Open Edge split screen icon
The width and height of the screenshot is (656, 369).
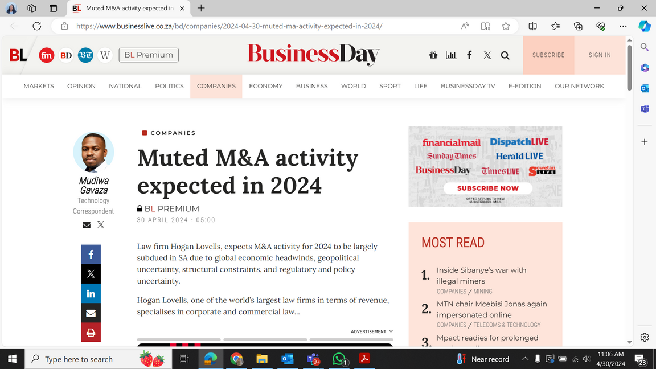pos(532,26)
